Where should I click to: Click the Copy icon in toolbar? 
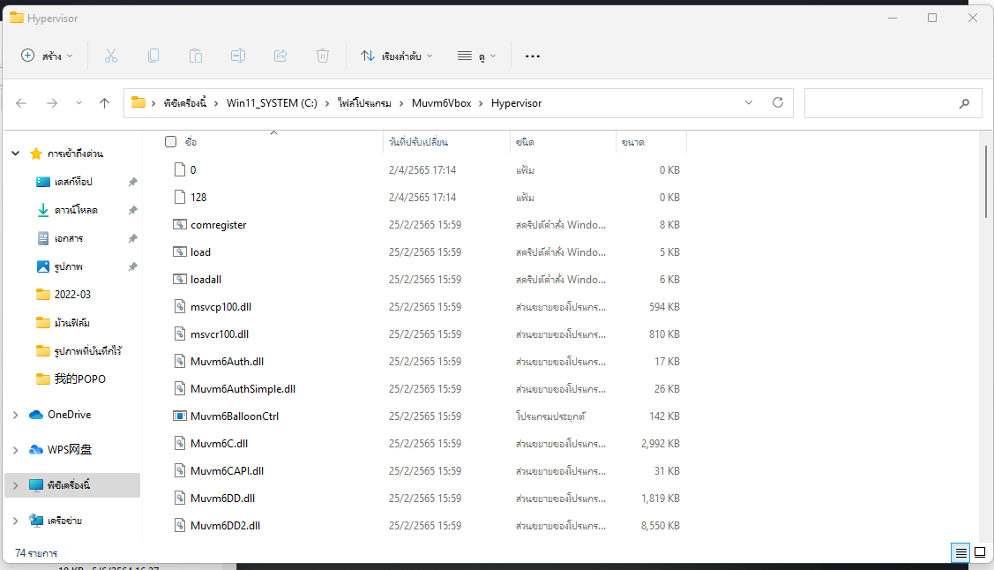click(x=153, y=56)
